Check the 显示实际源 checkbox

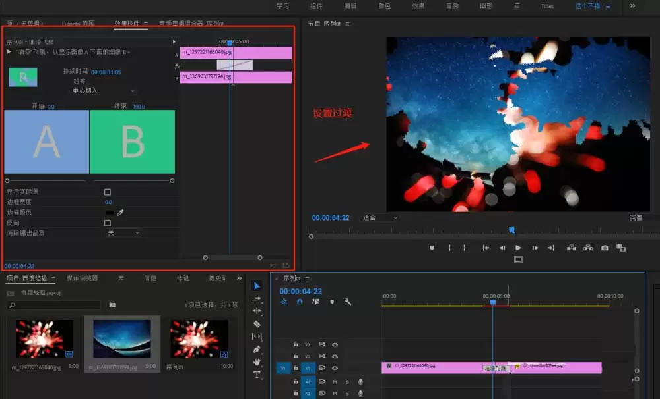point(108,192)
